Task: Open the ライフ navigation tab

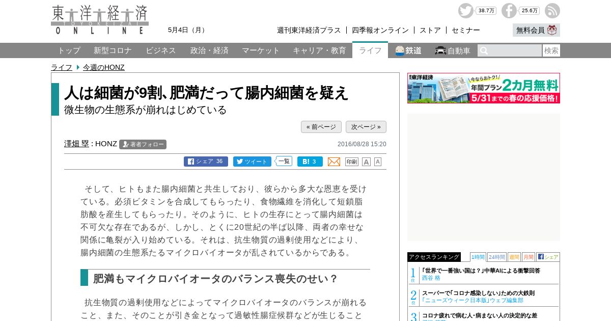Action: tap(370, 50)
